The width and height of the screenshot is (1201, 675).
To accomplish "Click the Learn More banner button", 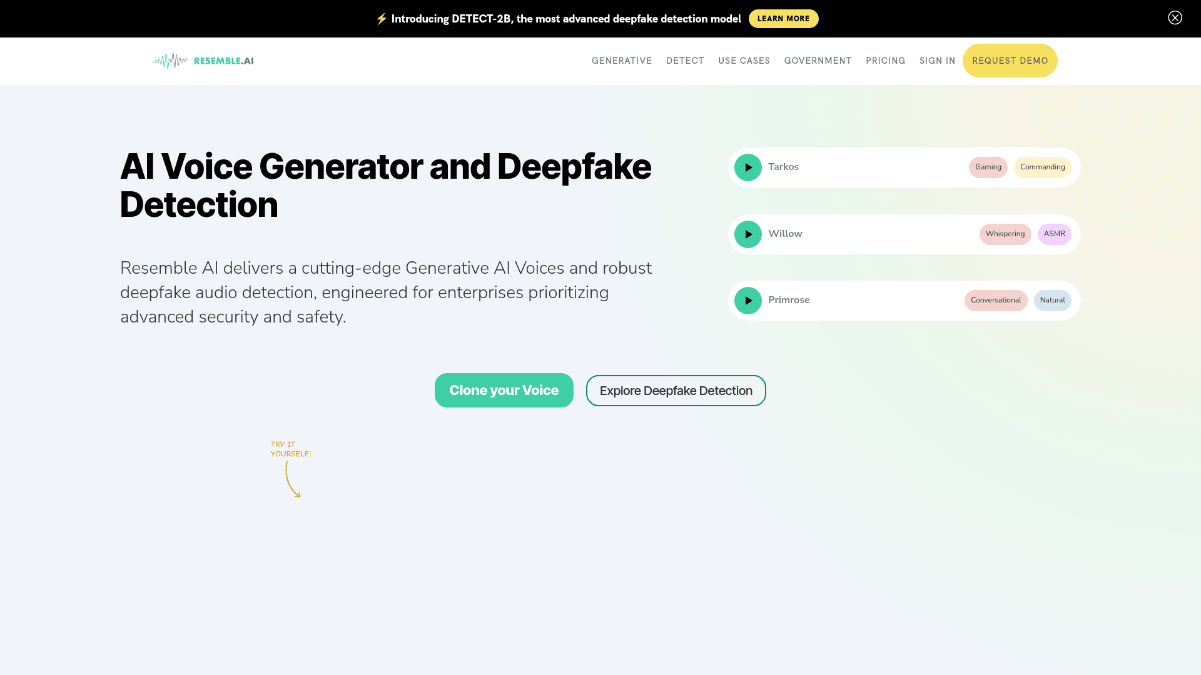I will click(783, 19).
